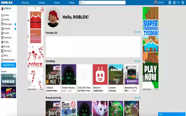Open the Avatar sidebar icon
186x116 pixels.
click(2, 33)
